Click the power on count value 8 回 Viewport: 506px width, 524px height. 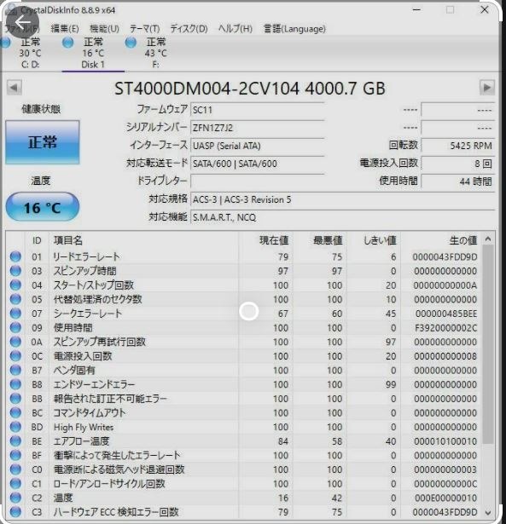[458, 164]
